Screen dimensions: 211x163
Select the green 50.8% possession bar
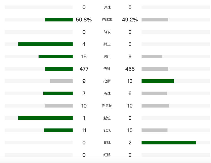point(59,20)
